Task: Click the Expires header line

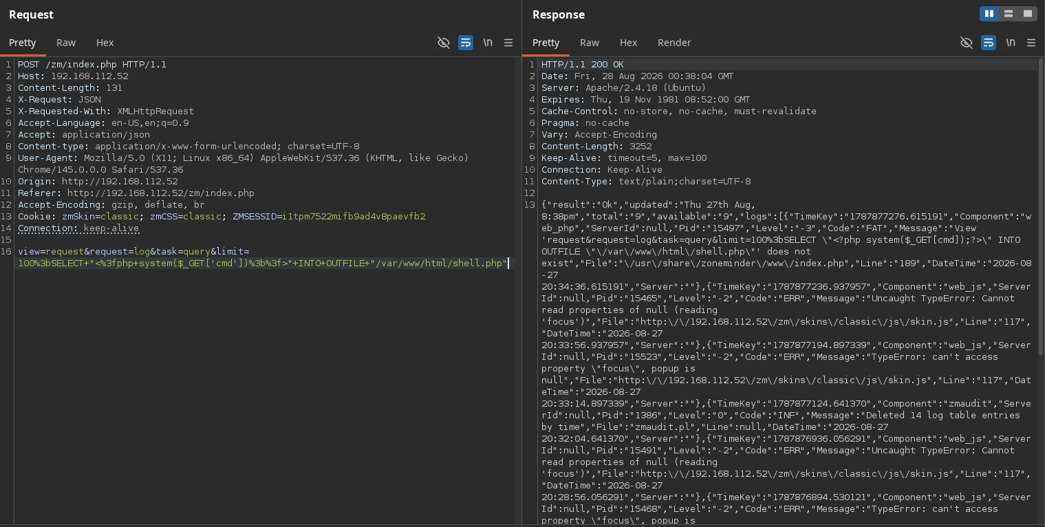Action: click(x=646, y=100)
